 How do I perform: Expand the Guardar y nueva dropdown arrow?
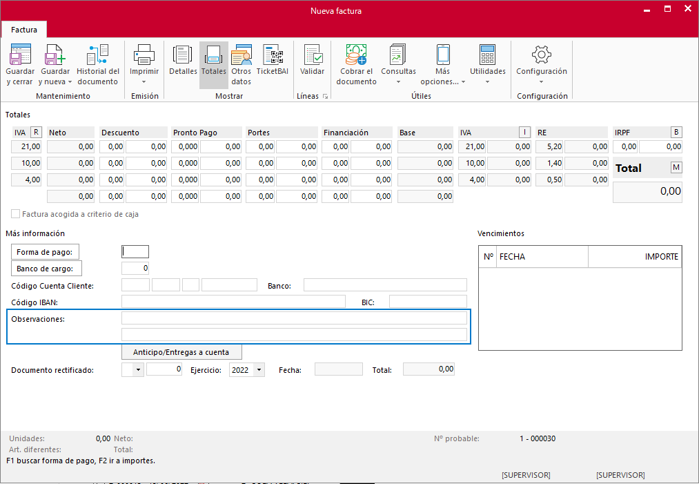coord(70,82)
